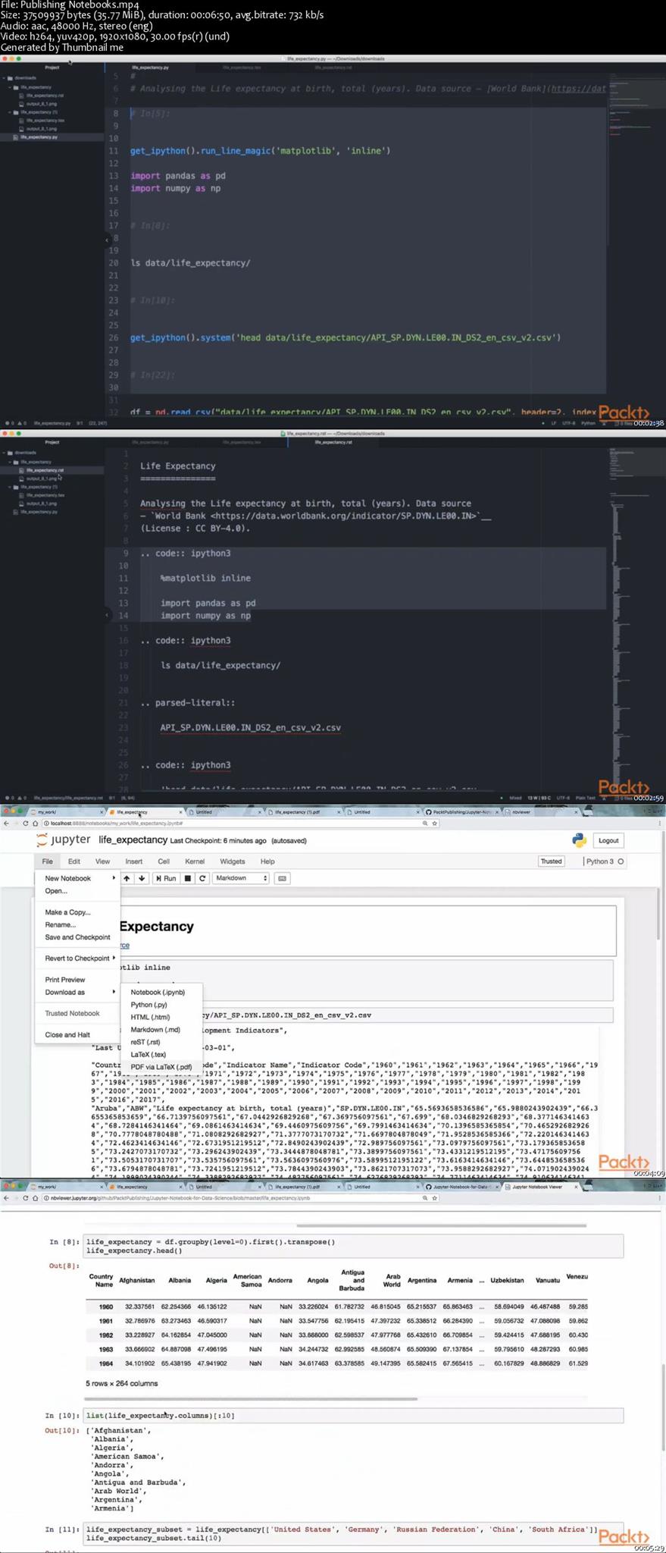Expand the Download as submenu
The height and width of the screenshot is (1553, 666).
[x=77, y=992]
